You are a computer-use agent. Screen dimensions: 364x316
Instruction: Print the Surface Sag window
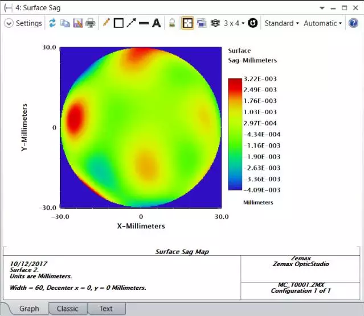tap(90, 23)
